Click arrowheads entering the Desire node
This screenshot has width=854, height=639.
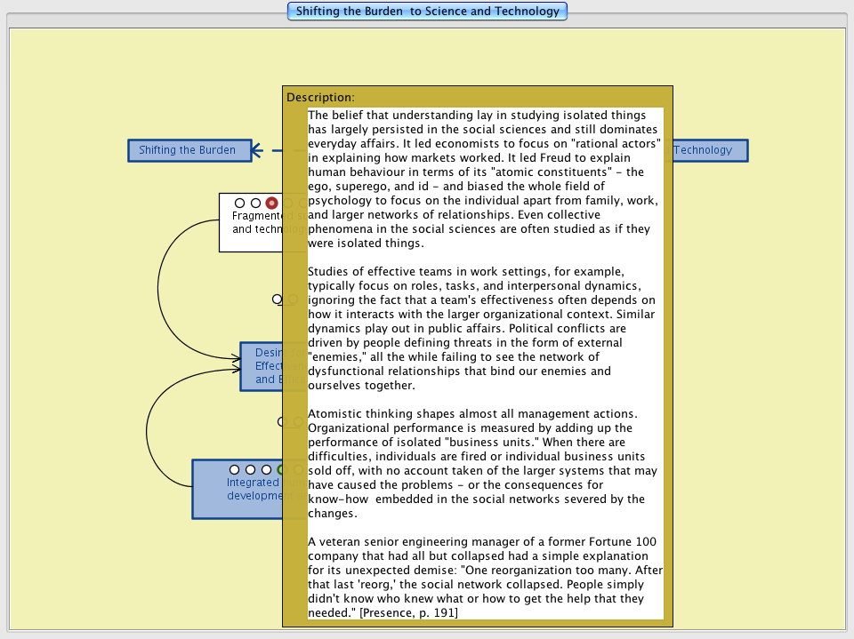[x=236, y=359]
